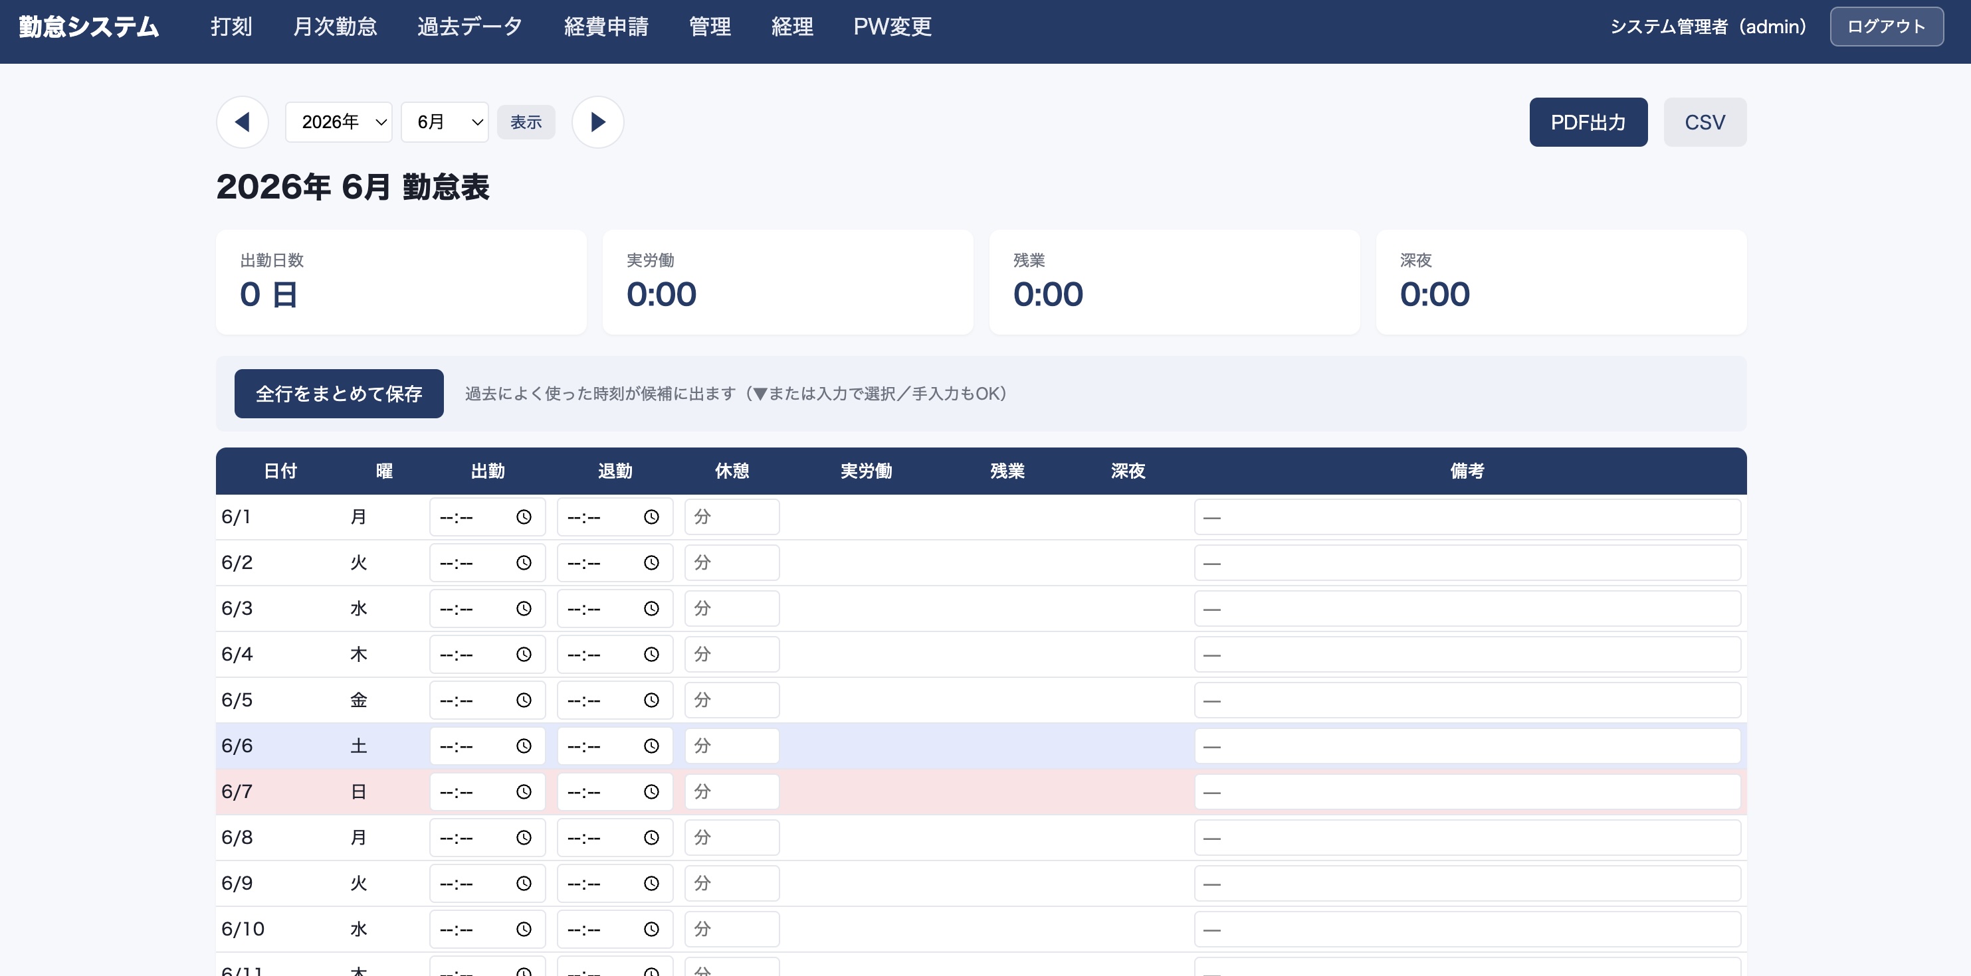This screenshot has height=976, width=1971.
Task: Open the 過去データ menu
Action: (470, 27)
